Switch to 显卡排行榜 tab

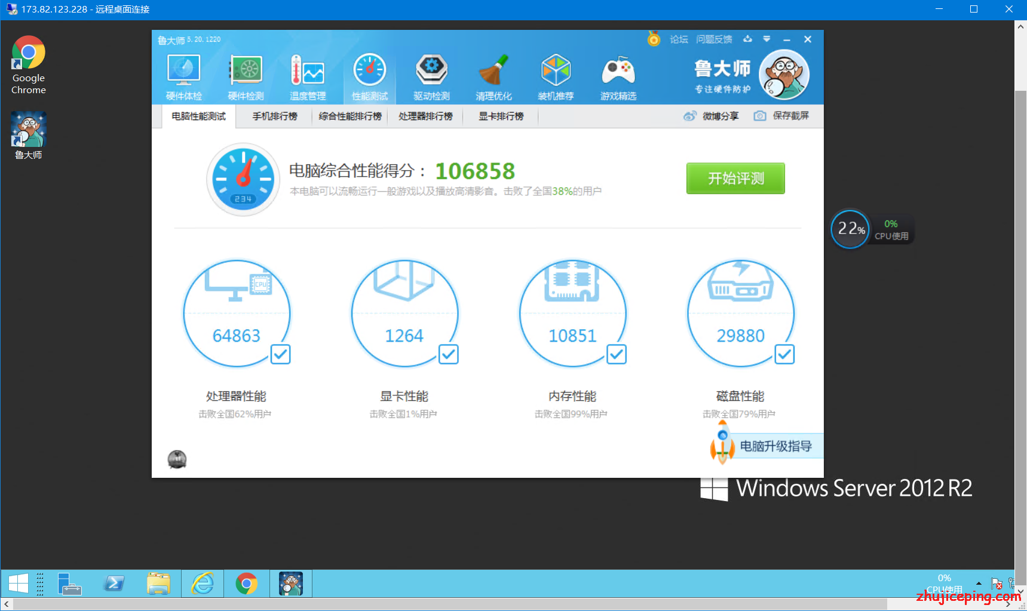tap(501, 116)
